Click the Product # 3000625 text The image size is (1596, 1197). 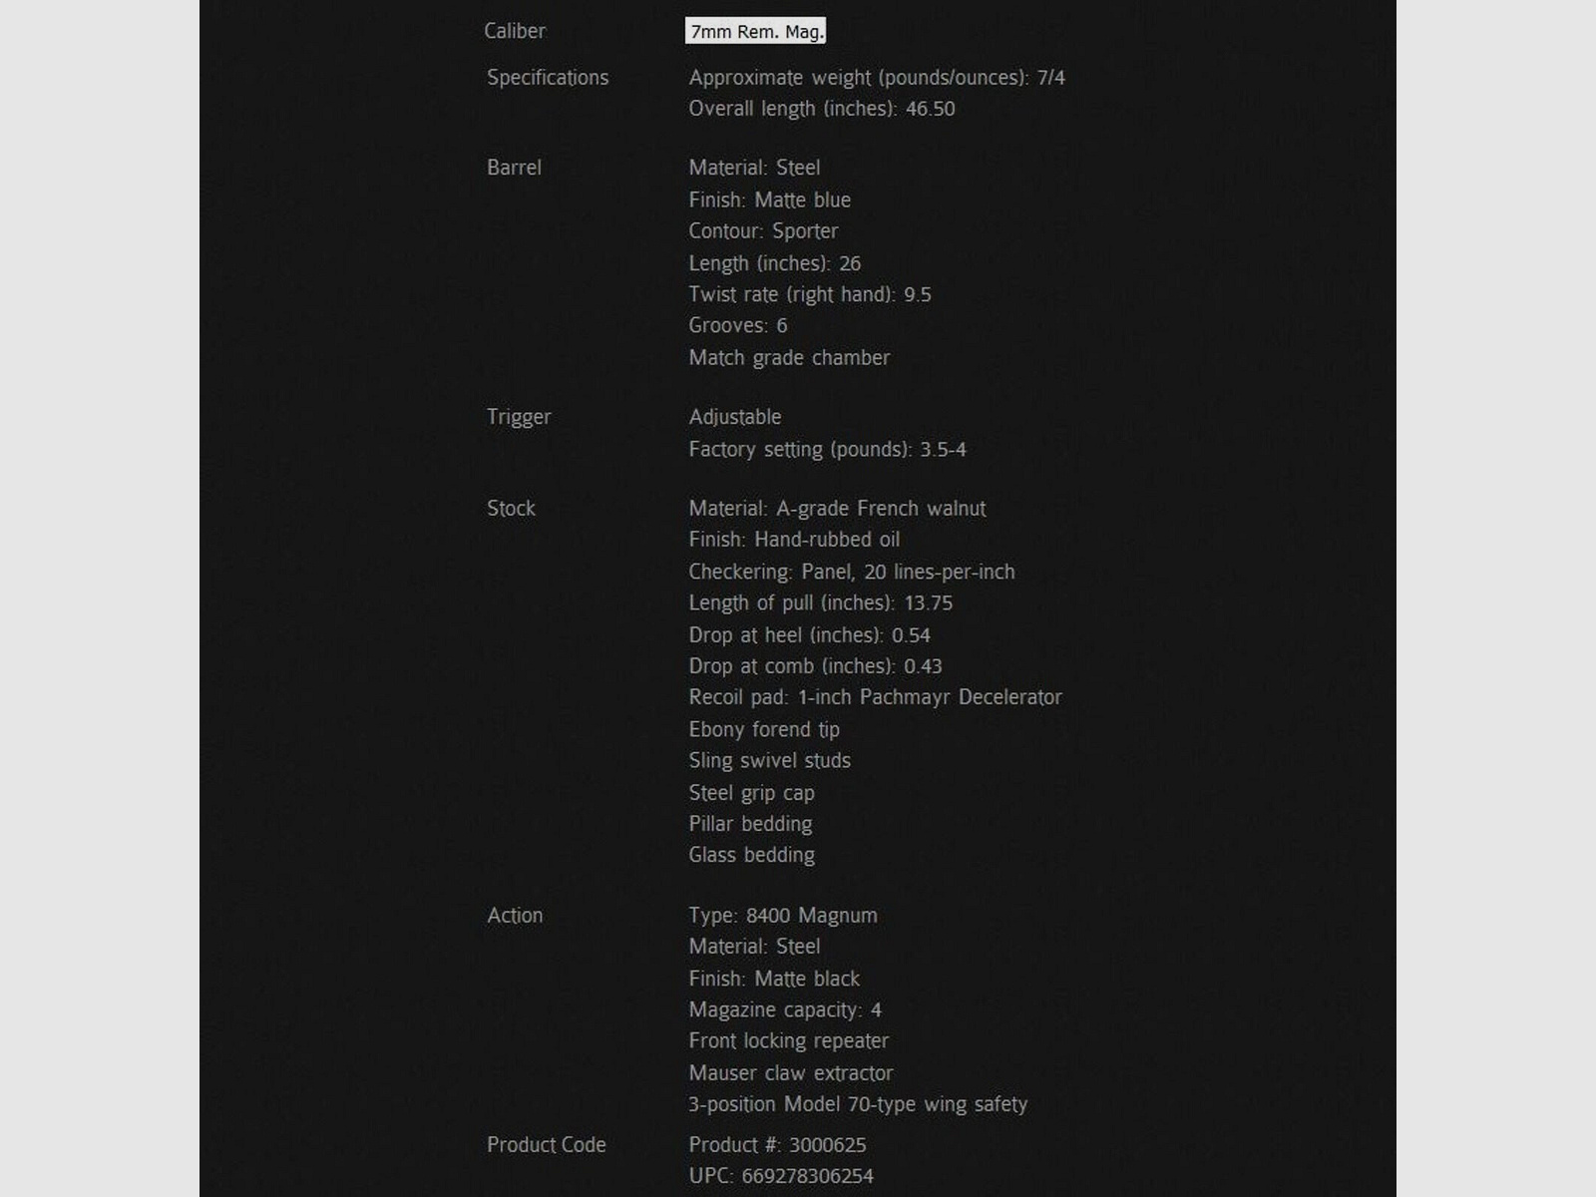click(x=777, y=1145)
